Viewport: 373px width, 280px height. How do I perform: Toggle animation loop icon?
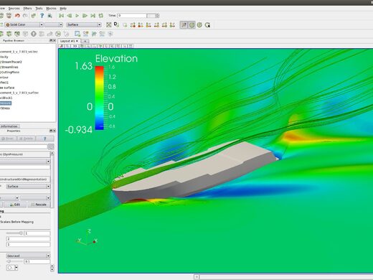pos(101,16)
